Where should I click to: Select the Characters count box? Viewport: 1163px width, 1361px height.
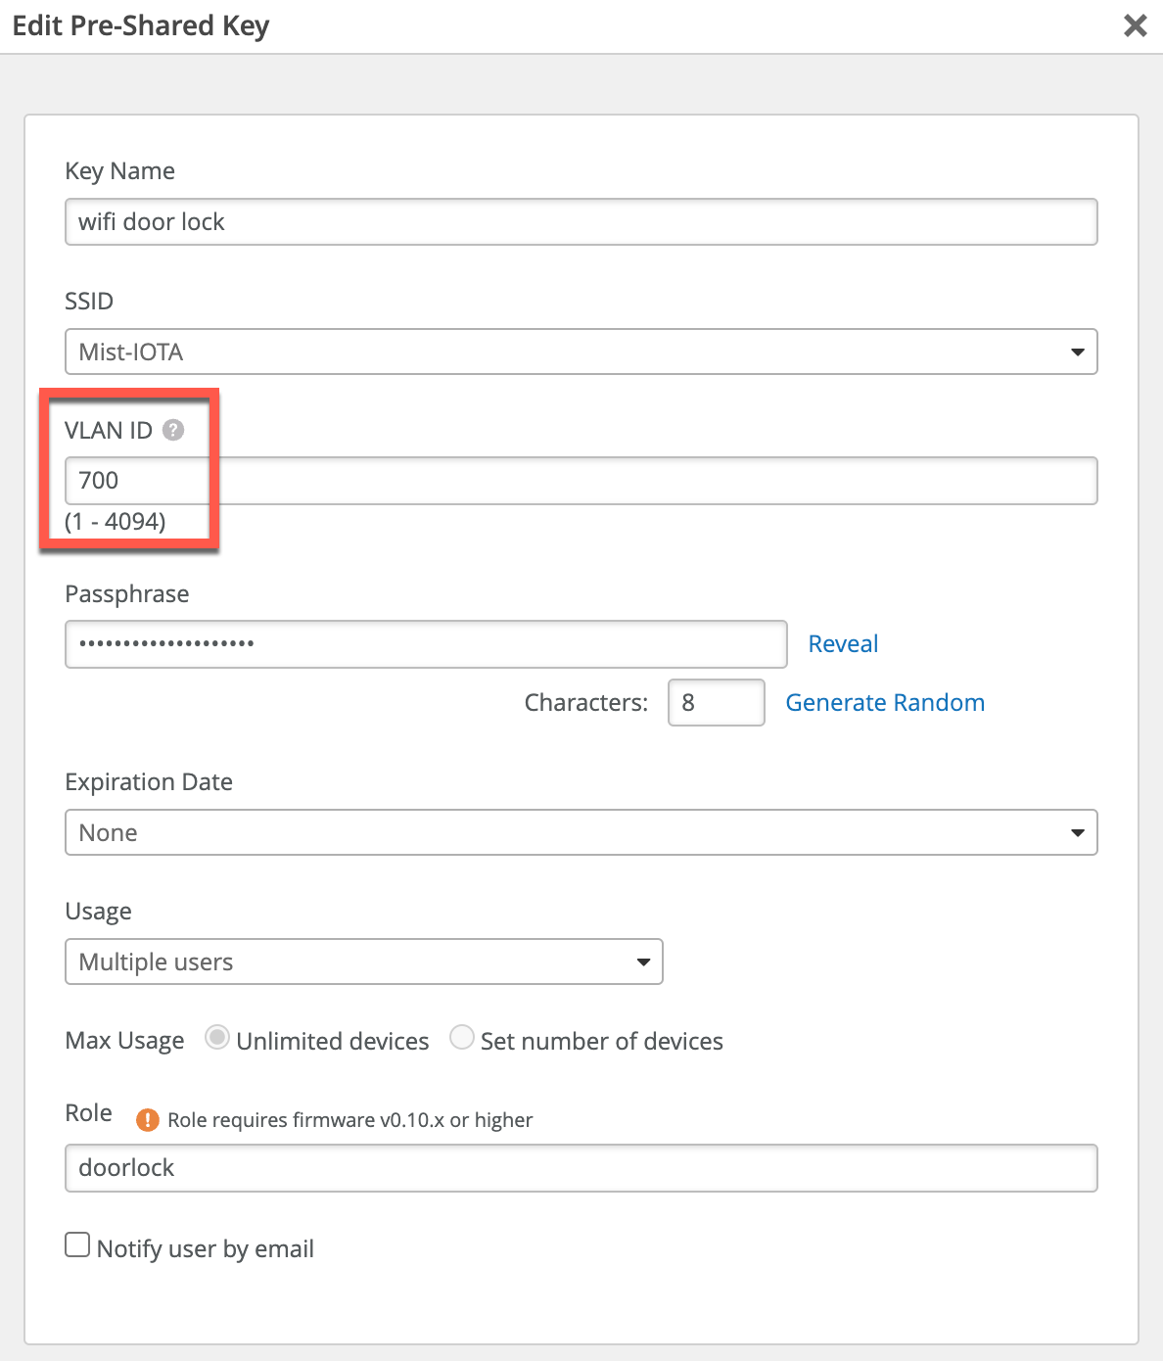[716, 702]
